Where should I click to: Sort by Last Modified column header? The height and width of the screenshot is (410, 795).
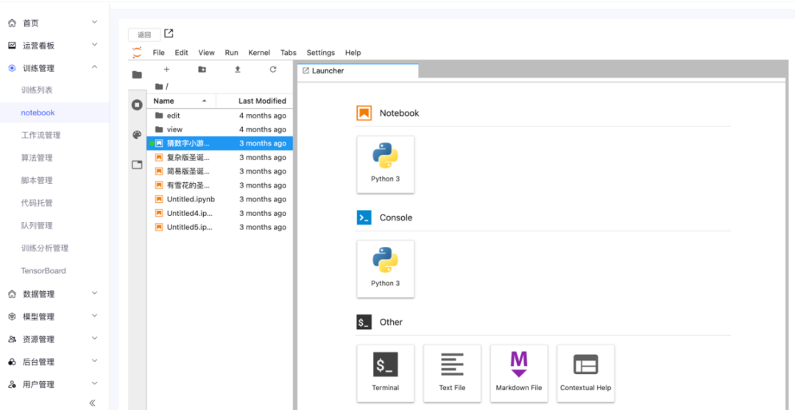tap(255, 101)
